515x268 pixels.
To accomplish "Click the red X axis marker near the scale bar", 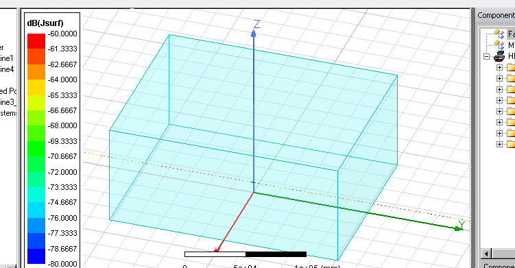I will click(216, 250).
